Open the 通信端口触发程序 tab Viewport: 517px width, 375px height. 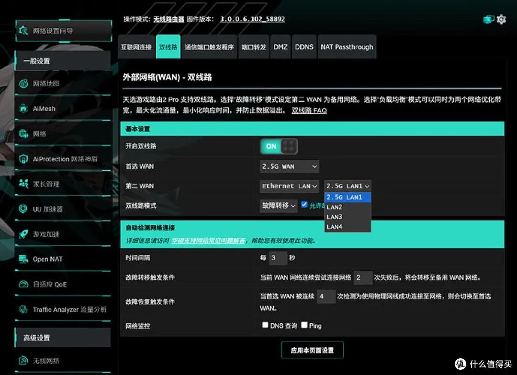[x=209, y=47]
